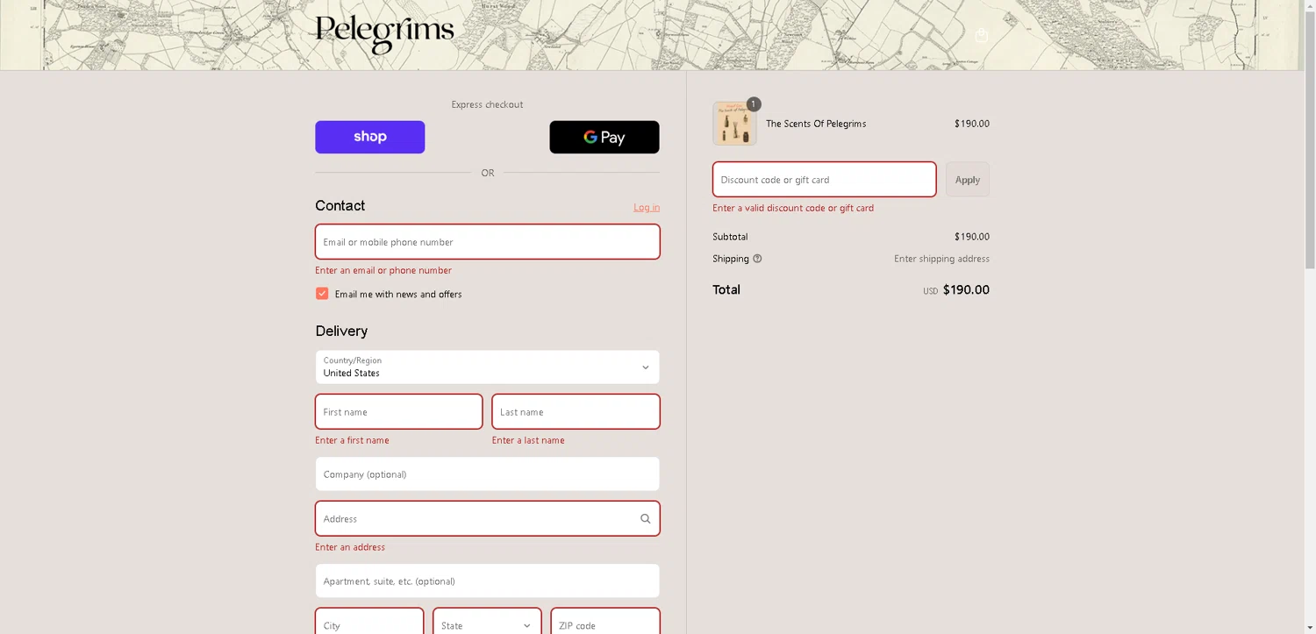The width and height of the screenshot is (1316, 634).
Task: Pay with Google Pay button
Action: pyautogui.click(x=604, y=137)
